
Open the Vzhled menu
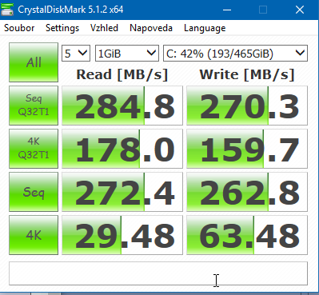[x=104, y=28]
